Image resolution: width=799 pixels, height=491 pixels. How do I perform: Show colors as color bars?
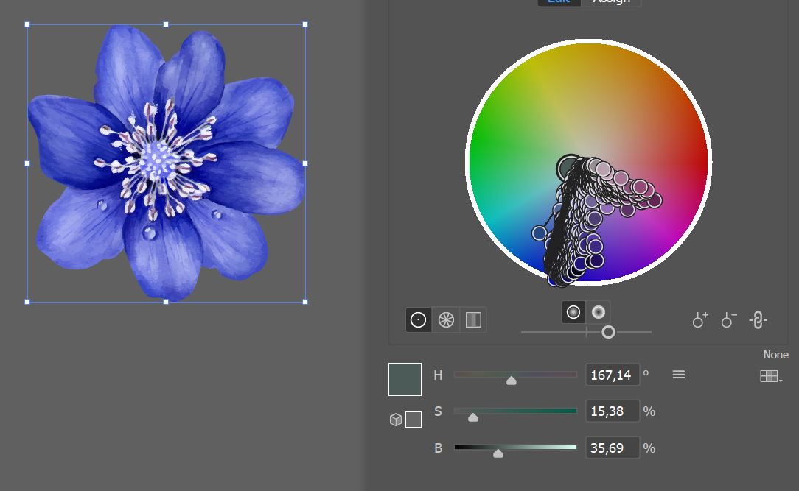click(472, 319)
